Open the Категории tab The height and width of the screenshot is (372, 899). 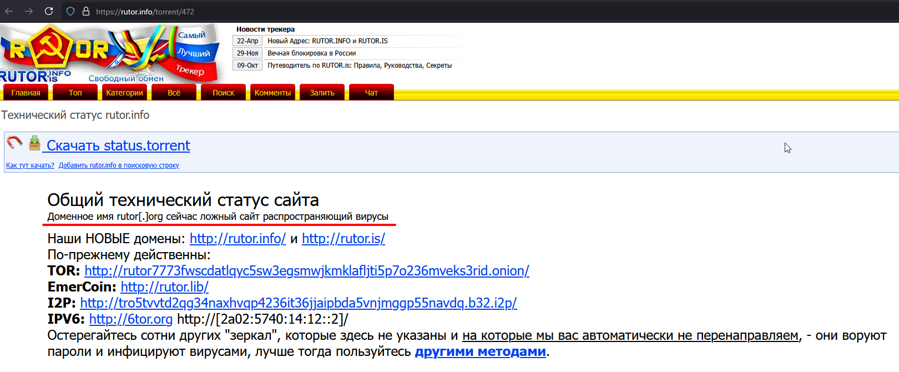coord(124,93)
